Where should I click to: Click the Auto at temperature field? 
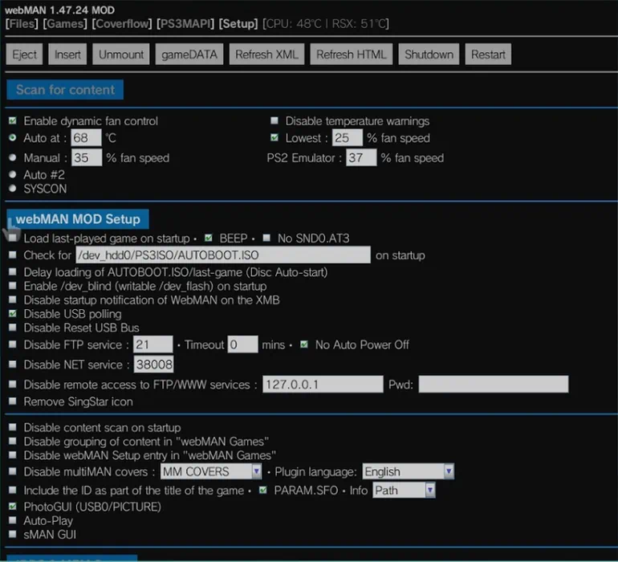pyautogui.click(x=87, y=137)
